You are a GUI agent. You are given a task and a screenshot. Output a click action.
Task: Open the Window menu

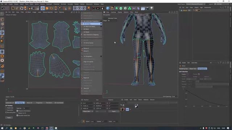96,4
